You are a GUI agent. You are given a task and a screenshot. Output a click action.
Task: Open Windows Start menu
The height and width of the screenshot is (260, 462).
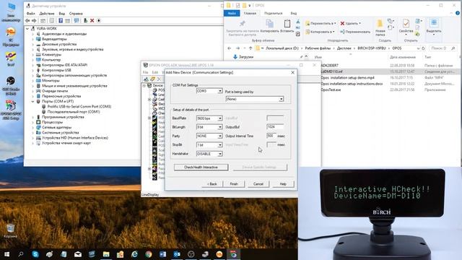6,254
